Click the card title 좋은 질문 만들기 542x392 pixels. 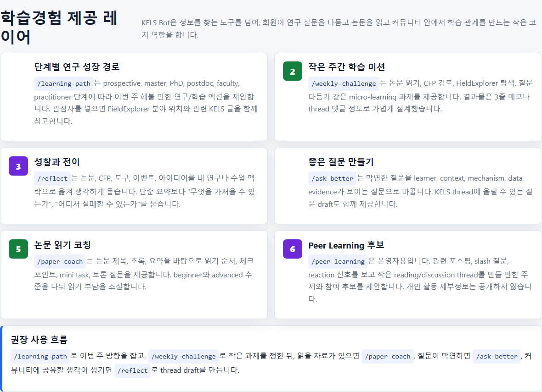[x=341, y=162]
